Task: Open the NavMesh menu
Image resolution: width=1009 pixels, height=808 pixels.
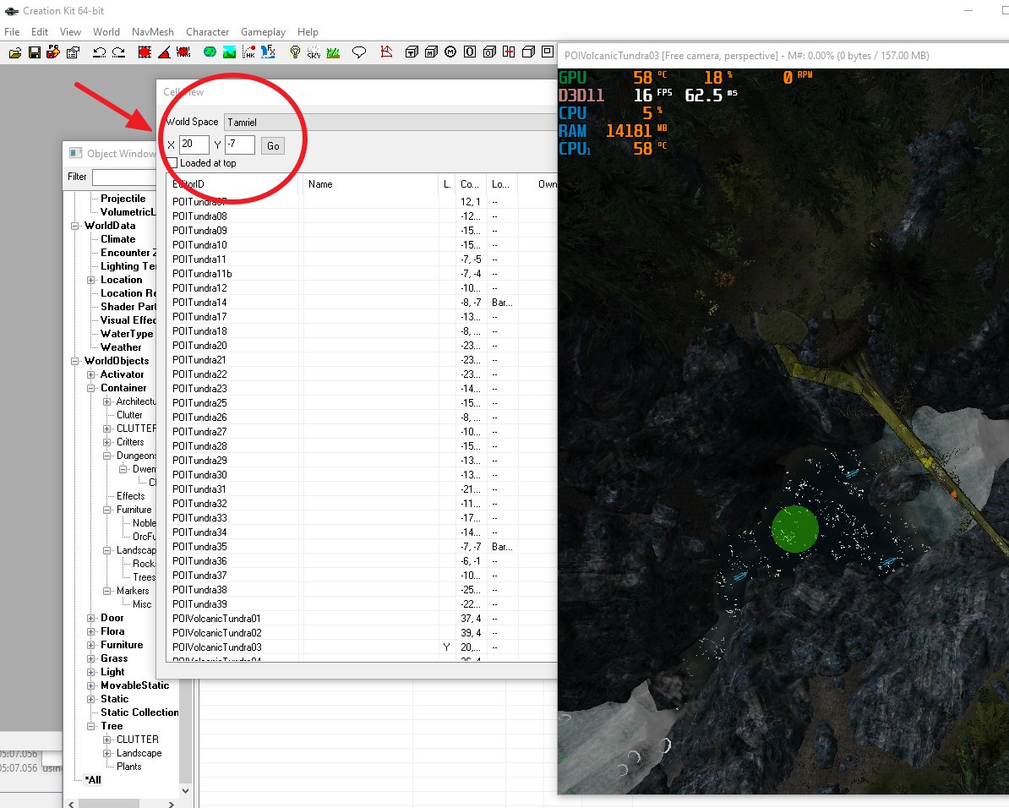Action: tap(152, 32)
